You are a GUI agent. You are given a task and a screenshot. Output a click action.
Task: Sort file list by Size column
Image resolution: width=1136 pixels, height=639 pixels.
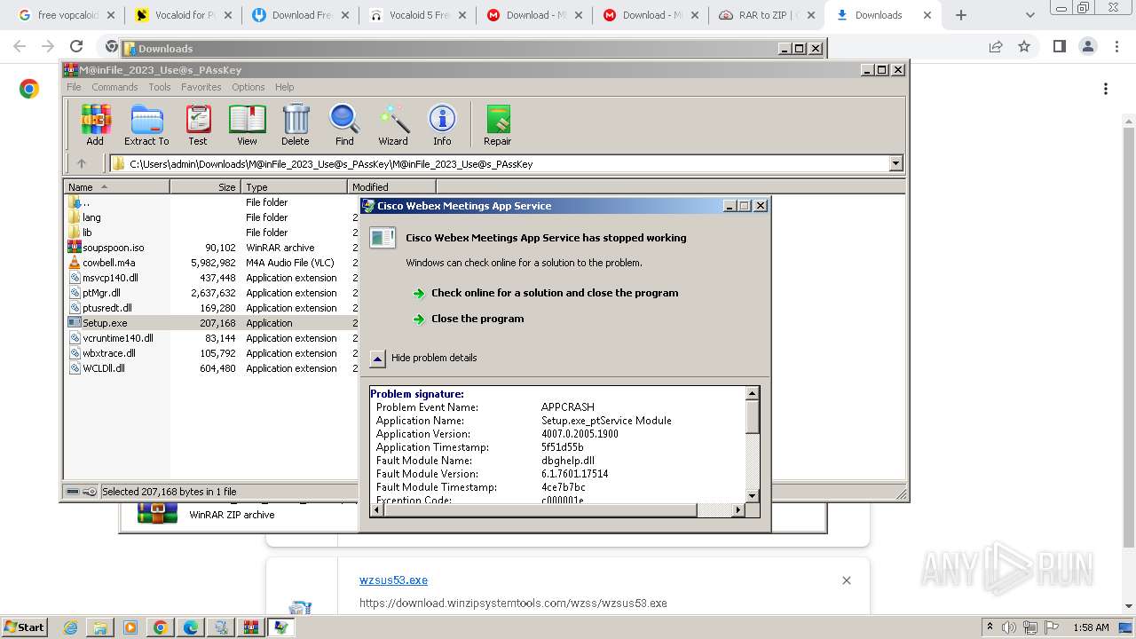pos(205,186)
